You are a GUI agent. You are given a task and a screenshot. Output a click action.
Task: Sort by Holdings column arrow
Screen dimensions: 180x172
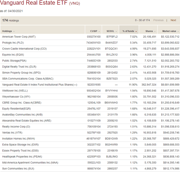pos(14,31)
